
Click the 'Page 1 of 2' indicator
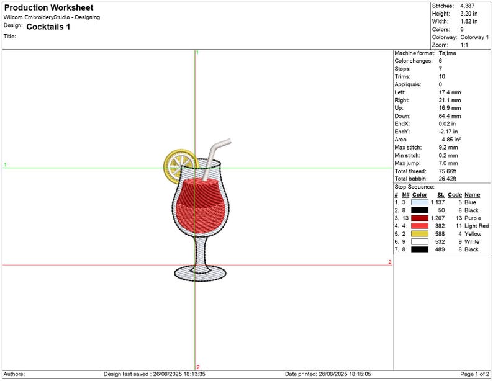tap(475, 374)
